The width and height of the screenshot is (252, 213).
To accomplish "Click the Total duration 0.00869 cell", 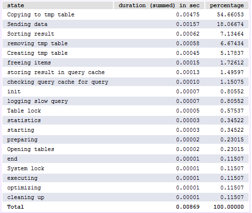I will click(188, 207).
